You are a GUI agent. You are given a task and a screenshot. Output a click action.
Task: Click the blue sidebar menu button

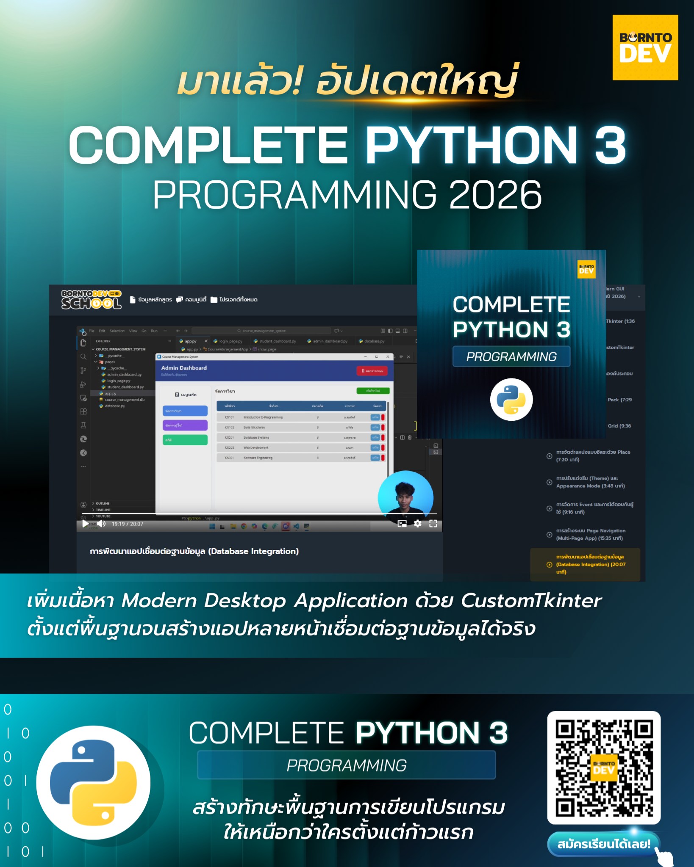(185, 411)
